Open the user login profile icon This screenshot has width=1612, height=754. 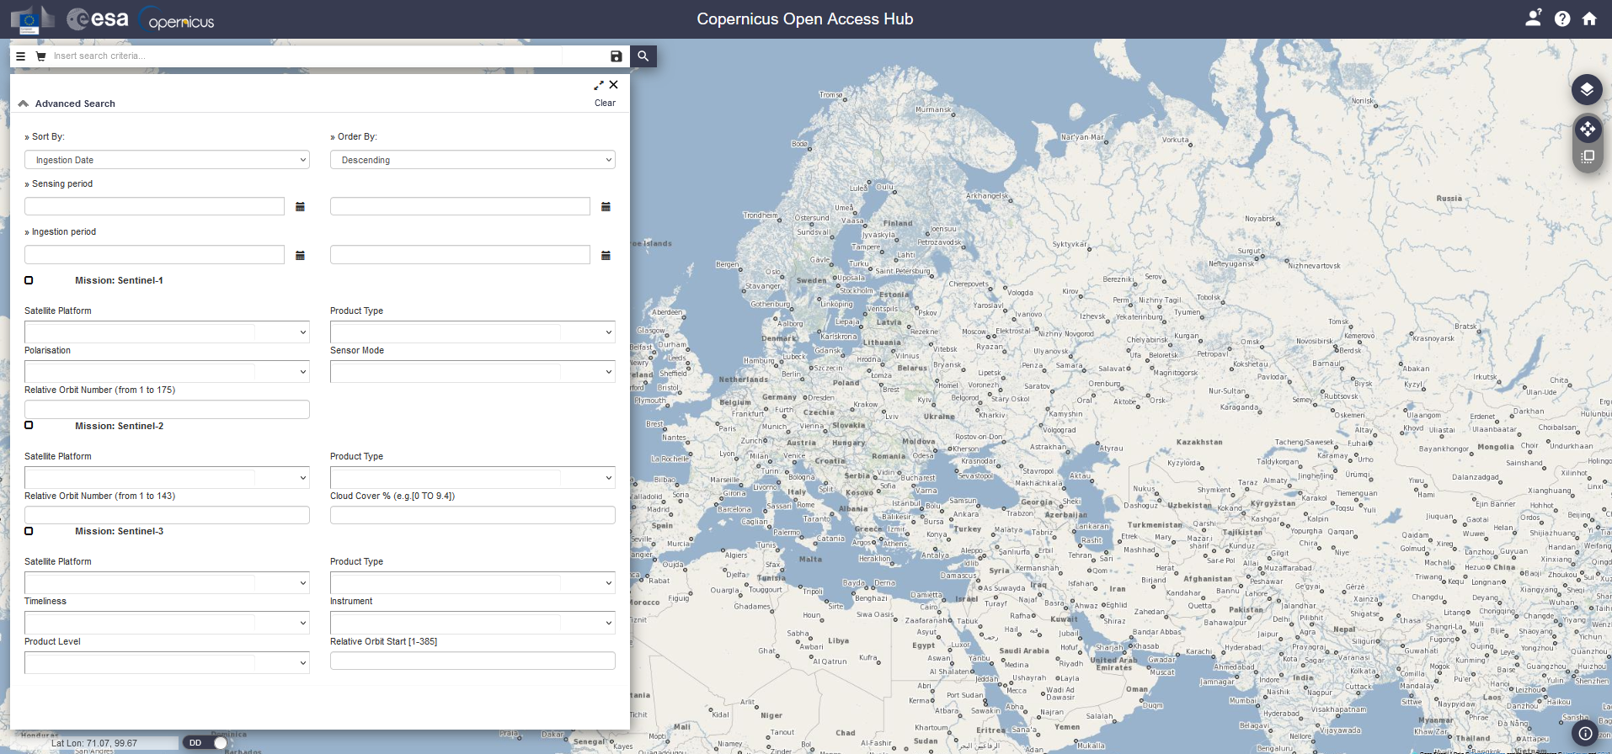click(1533, 19)
